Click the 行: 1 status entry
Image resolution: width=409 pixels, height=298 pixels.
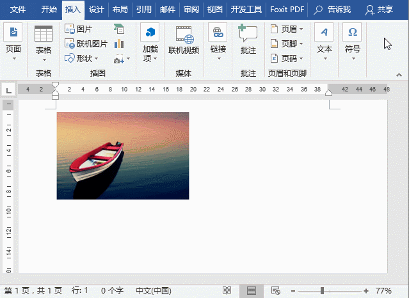(80, 291)
